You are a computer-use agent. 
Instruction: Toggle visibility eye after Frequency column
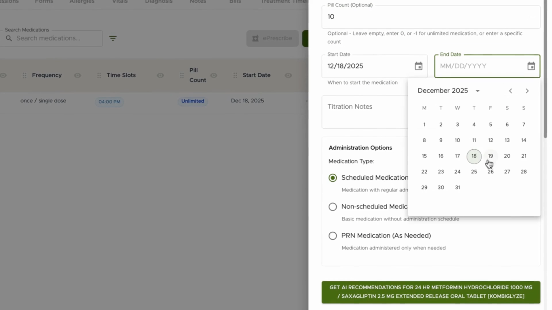coord(77,75)
